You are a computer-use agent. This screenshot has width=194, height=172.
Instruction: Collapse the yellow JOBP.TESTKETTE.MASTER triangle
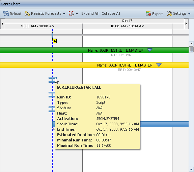159,65
